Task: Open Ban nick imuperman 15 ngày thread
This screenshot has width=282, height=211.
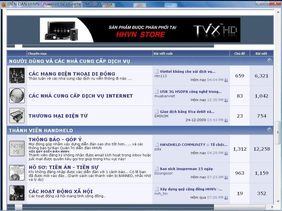Action: pyautogui.click(x=186, y=169)
